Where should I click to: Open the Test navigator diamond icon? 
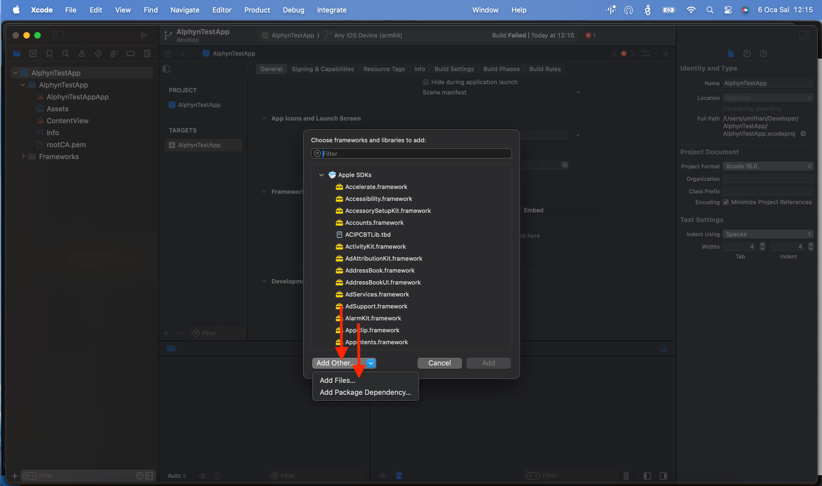pos(98,54)
